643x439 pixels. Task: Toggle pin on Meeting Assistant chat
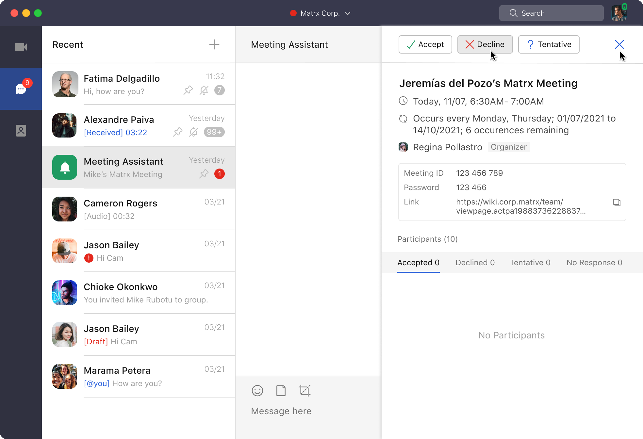tap(204, 174)
